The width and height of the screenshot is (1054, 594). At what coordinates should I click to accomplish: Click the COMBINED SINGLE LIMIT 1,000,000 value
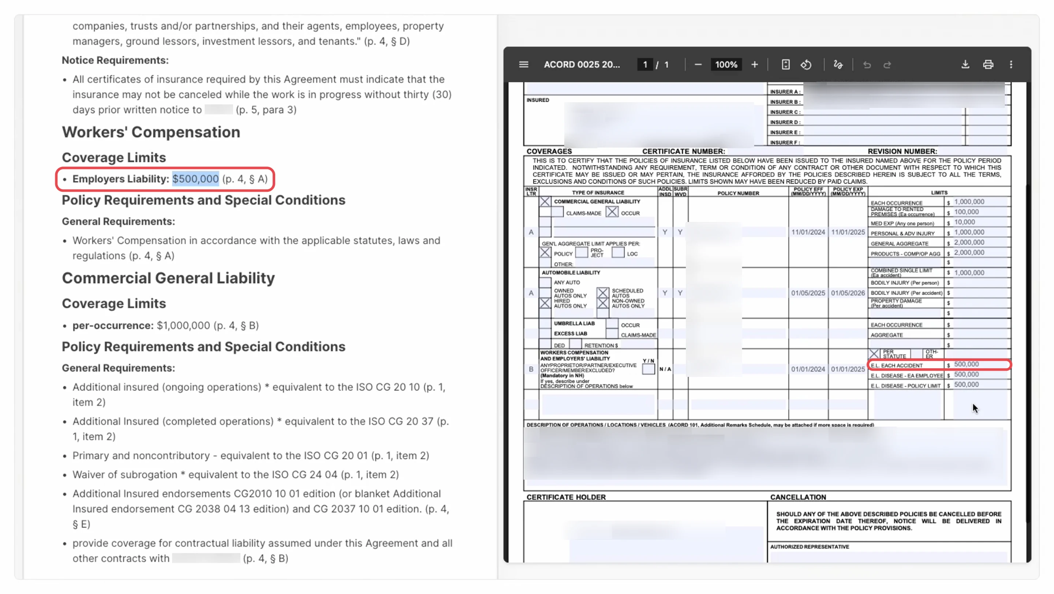969,273
